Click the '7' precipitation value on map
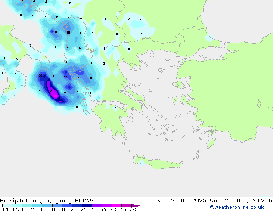The height and width of the screenshot is (211, 273). click(67, 47)
